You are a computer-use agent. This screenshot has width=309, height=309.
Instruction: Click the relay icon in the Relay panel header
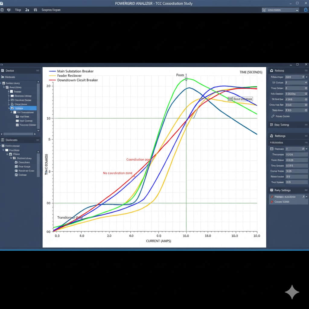point(272,70)
